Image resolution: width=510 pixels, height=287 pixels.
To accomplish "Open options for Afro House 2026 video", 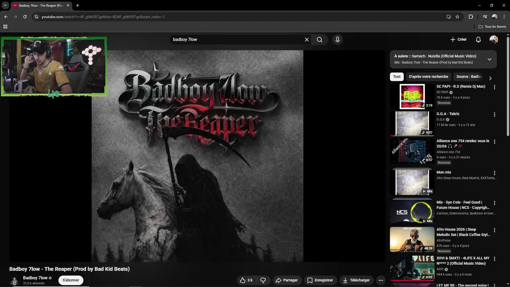I will (494, 230).
